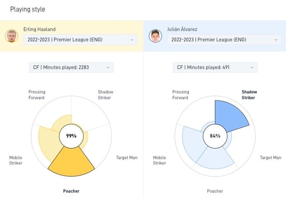Click Álvarez's Target Man label
This screenshot has height=198, width=286.
(x=270, y=158)
